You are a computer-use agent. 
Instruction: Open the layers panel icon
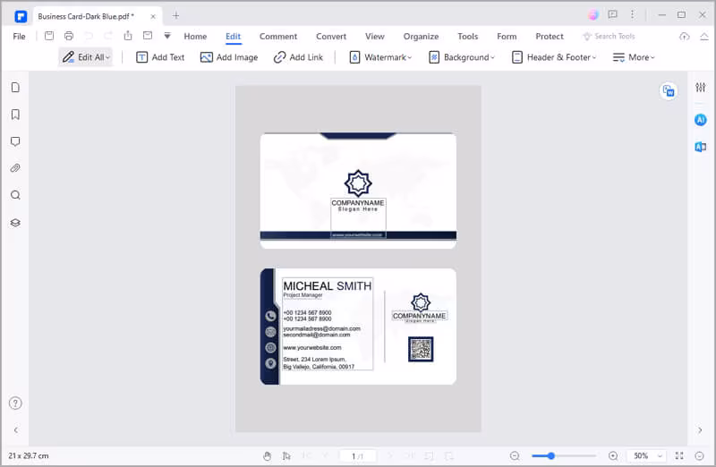(15, 223)
